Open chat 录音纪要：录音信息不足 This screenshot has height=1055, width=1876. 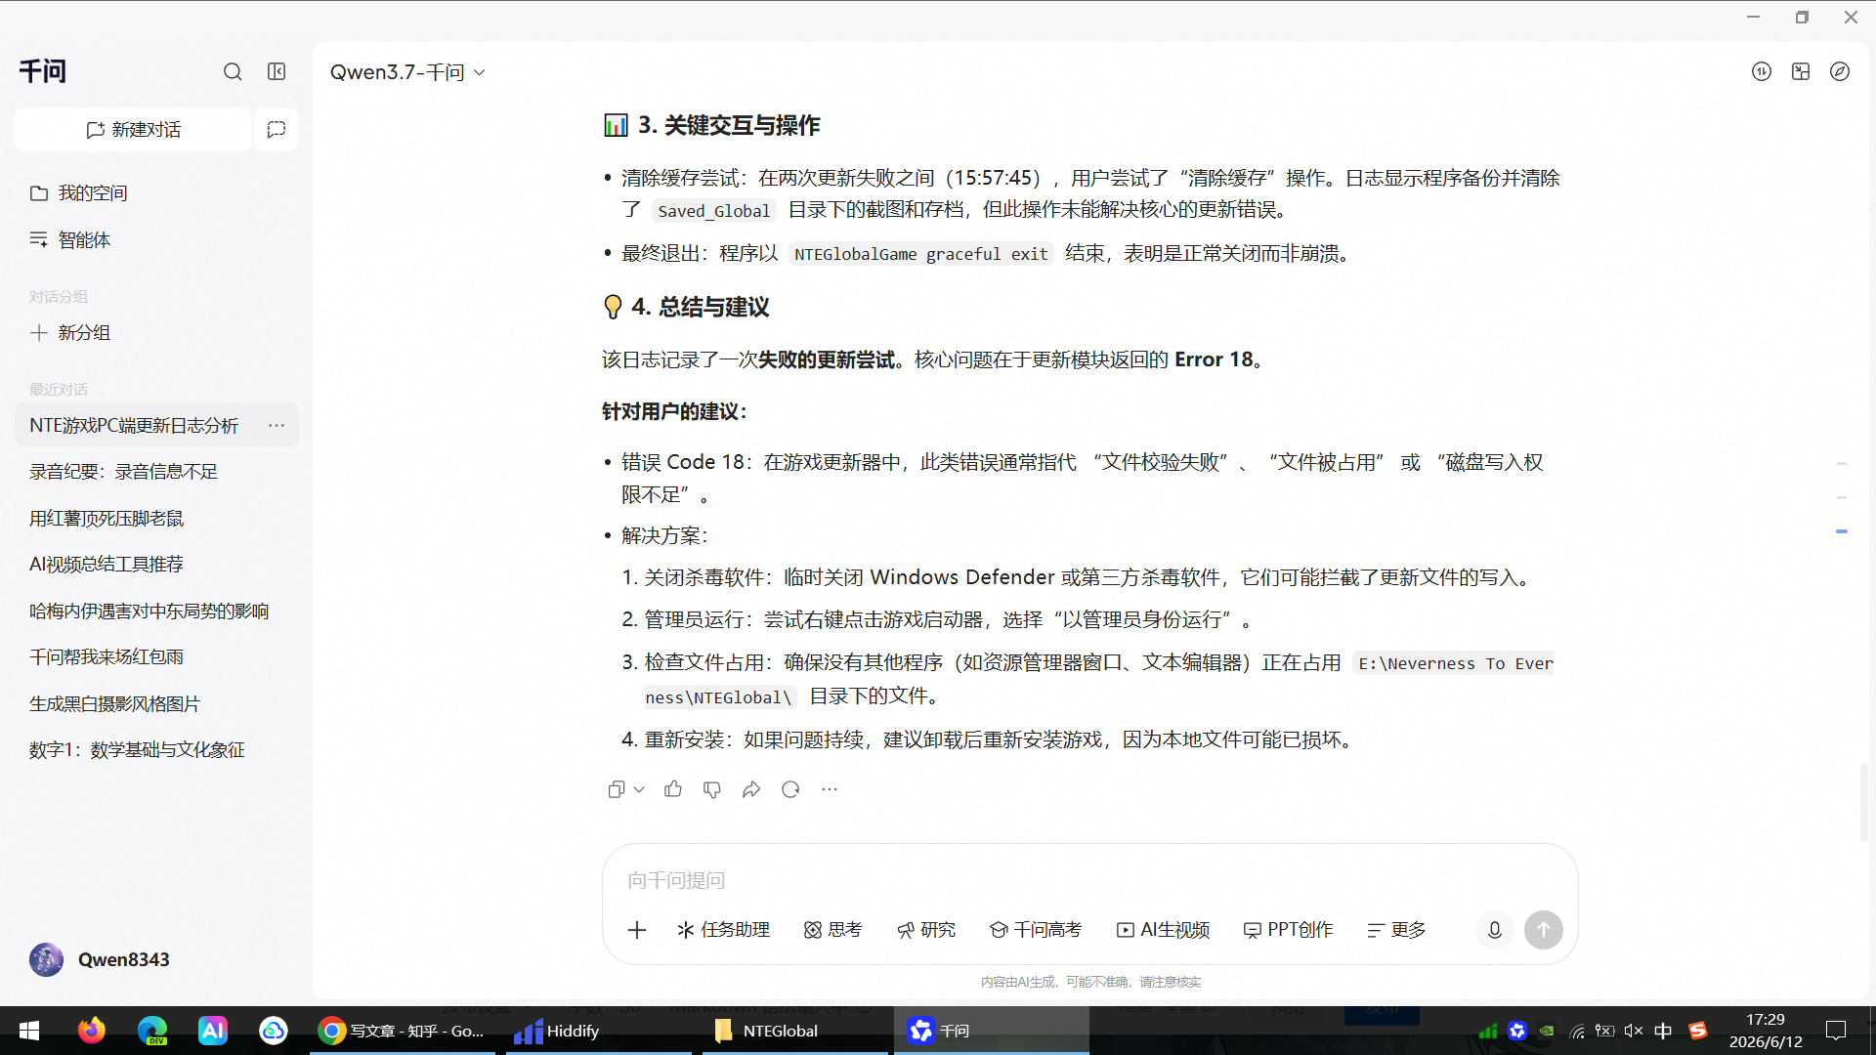tap(156, 472)
